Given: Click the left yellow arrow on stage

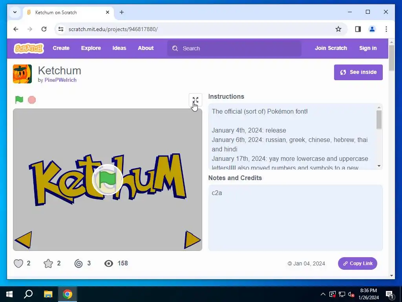Looking at the screenshot, I should (x=24, y=240).
